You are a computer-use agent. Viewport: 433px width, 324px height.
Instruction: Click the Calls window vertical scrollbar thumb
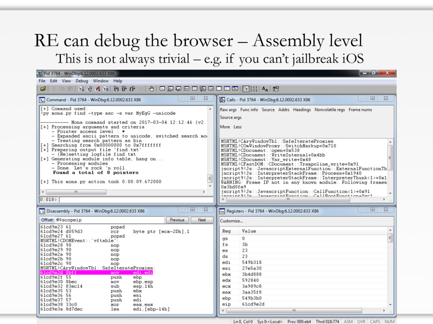(x=390, y=158)
